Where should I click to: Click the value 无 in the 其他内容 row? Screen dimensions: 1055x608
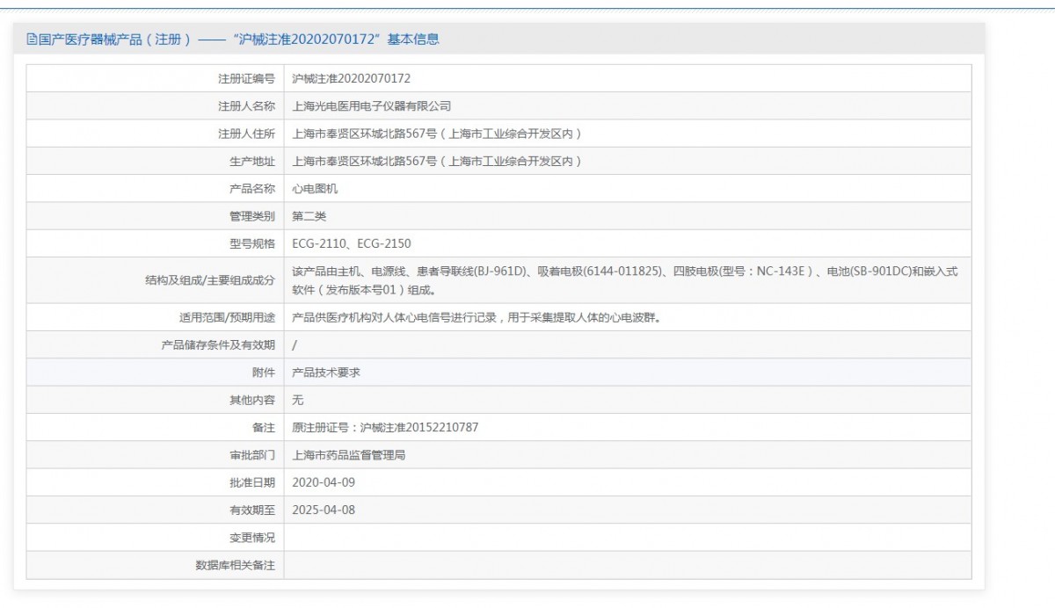point(298,400)
